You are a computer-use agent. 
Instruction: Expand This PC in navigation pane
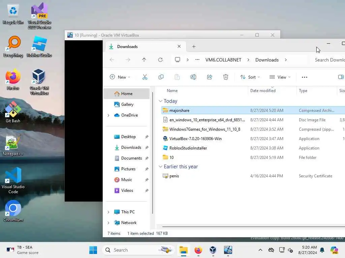coord(108,212)
